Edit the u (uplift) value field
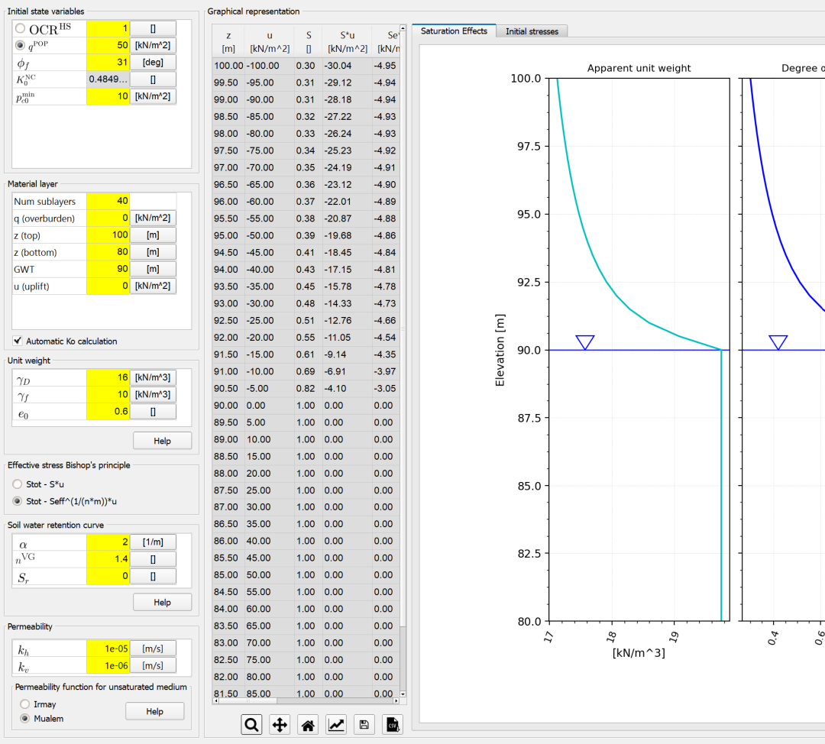This screenshot has width=825, height=744. [108, 286]
